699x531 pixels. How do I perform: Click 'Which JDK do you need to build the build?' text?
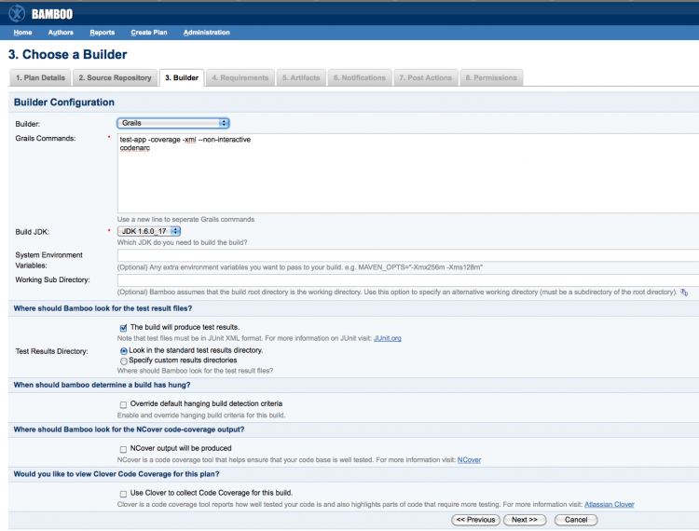pos(182,243)
